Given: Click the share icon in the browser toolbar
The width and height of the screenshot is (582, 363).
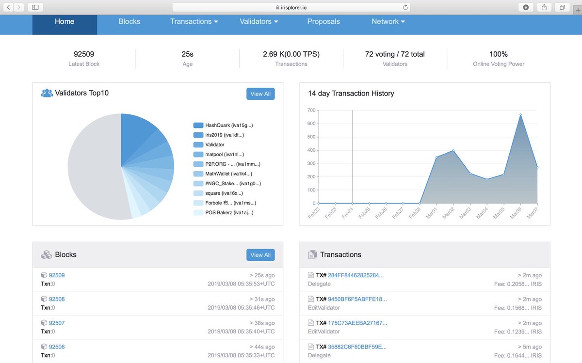Looking at the screenshot, I should [544, 7].
